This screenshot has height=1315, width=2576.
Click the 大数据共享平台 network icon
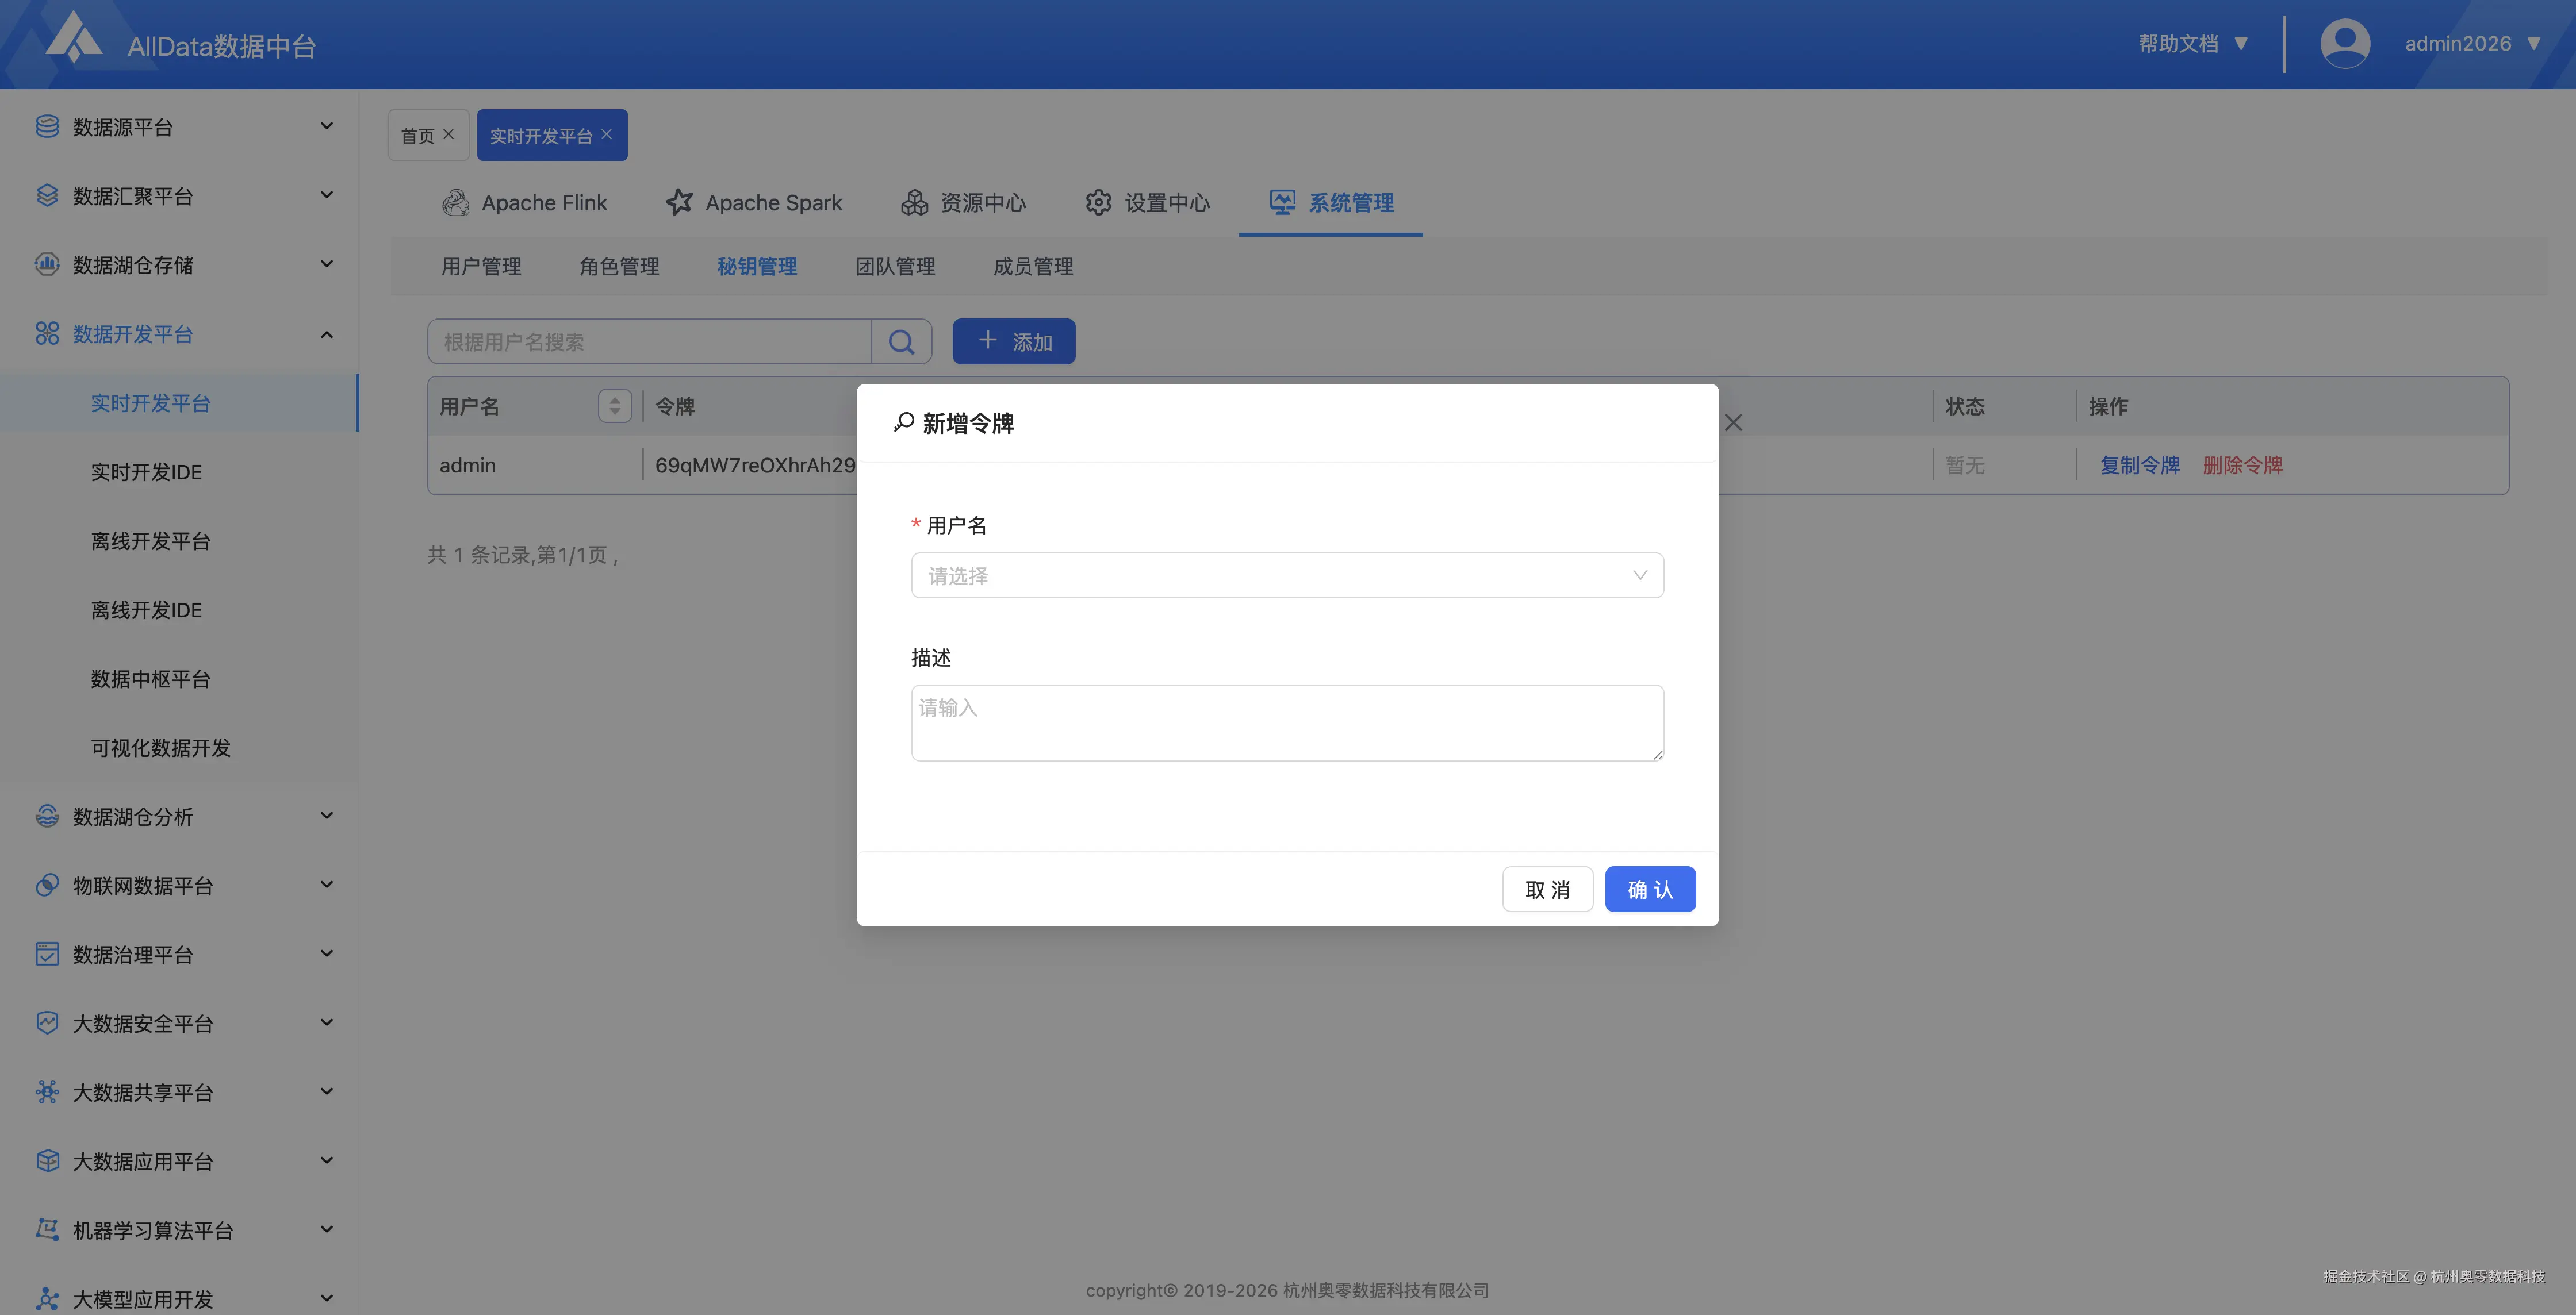pos(47,1091)
